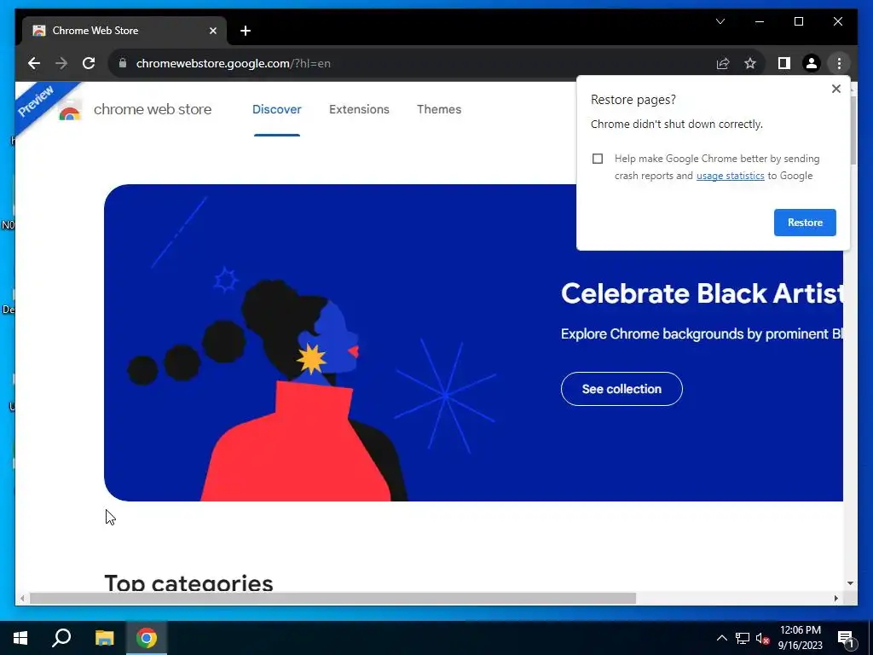Image resolution: width=873 pixels, height=655 pixels.
Task: Click the chrome web store logo
Action: [x=70, y=111]
